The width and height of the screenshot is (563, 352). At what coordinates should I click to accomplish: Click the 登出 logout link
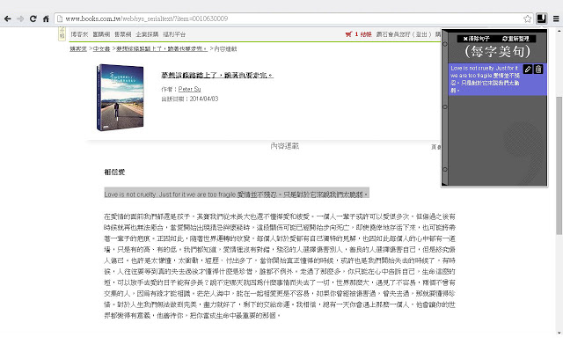click(421, 34)
